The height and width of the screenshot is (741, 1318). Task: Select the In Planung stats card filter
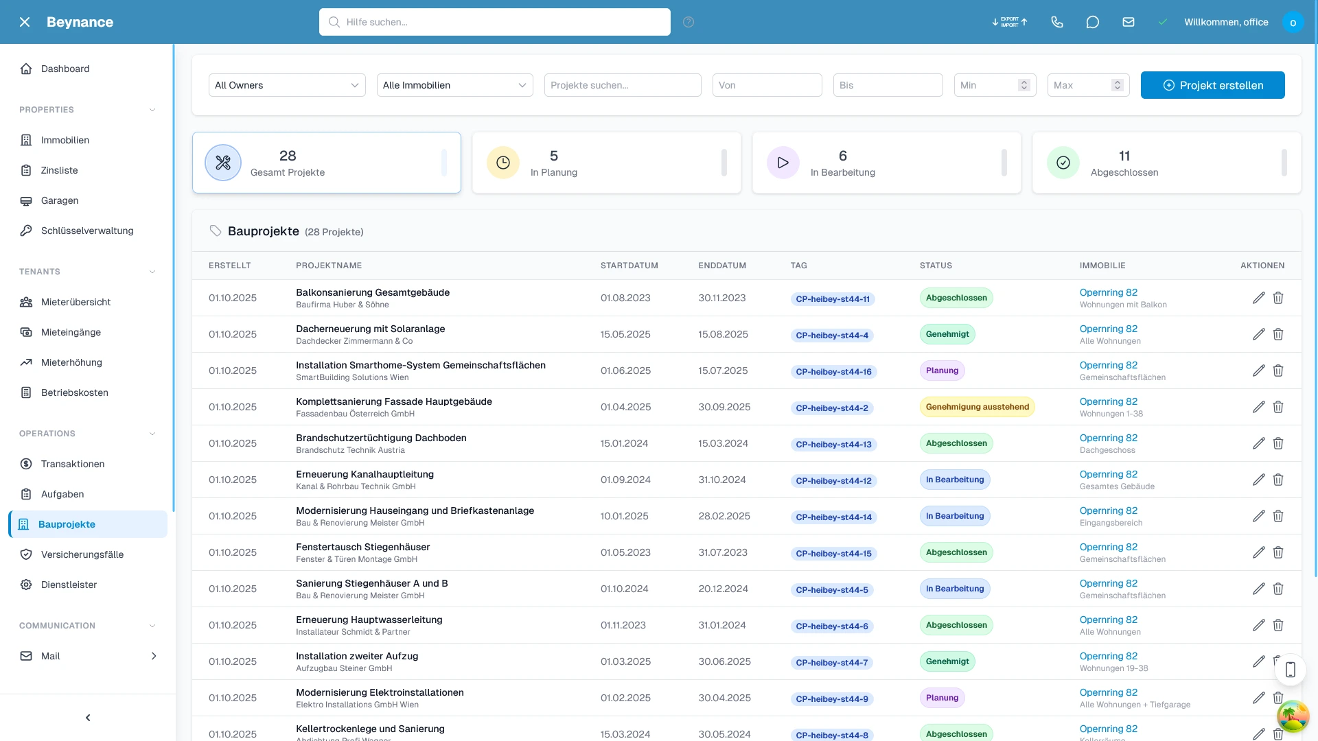click(607, 163)
